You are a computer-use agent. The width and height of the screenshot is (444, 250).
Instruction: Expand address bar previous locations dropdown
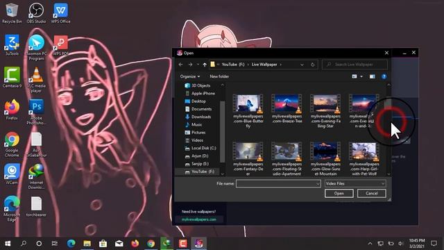pos(302,65)
